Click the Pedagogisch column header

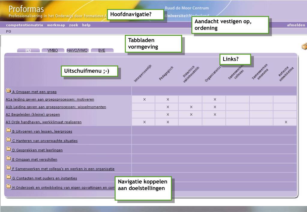[166, 73]
